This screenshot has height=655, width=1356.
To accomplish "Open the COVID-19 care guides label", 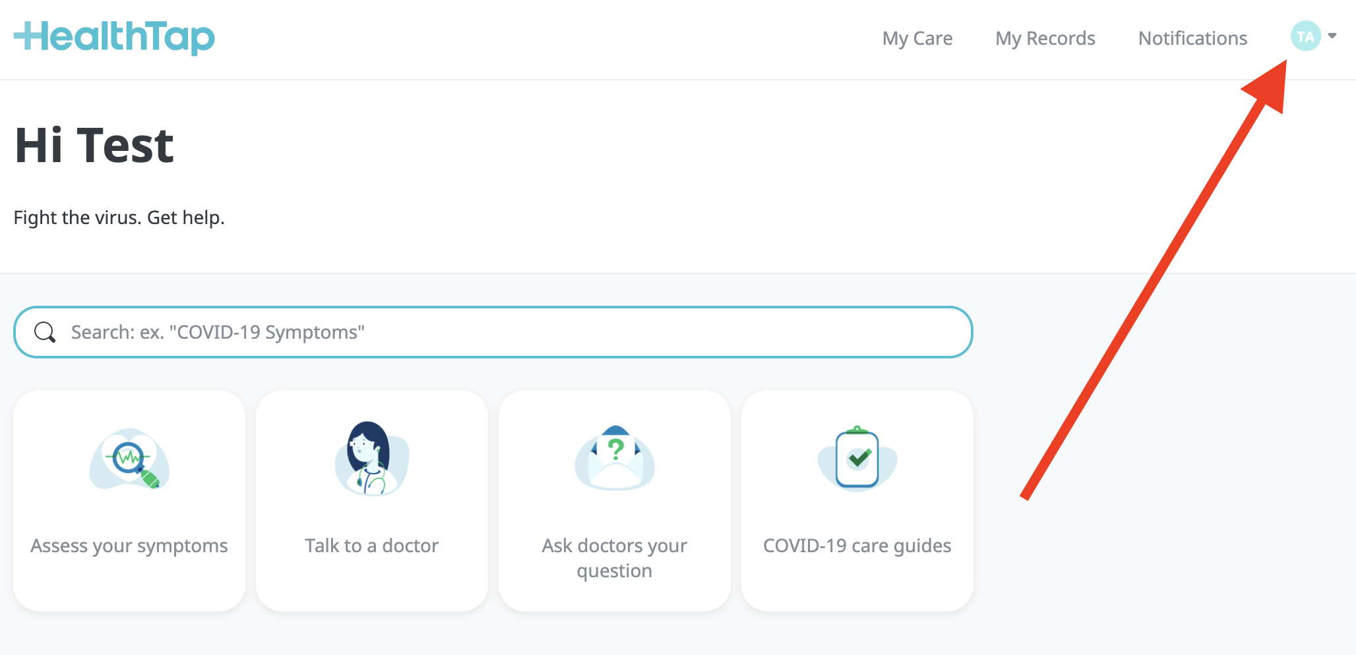I will (857, 546).
